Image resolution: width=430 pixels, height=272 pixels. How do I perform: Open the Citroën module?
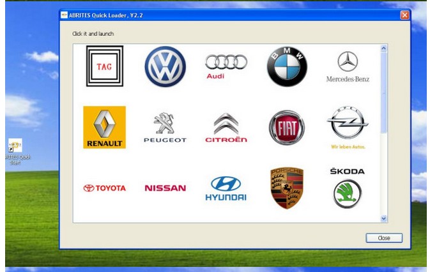(226, 127)
